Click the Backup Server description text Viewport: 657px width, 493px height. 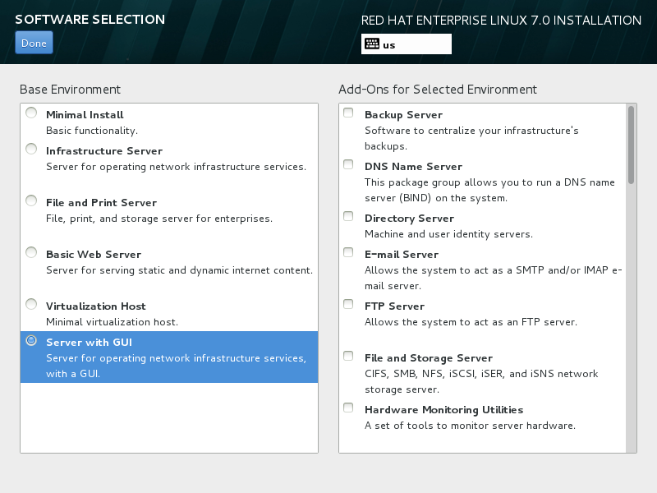pos(471,138)
